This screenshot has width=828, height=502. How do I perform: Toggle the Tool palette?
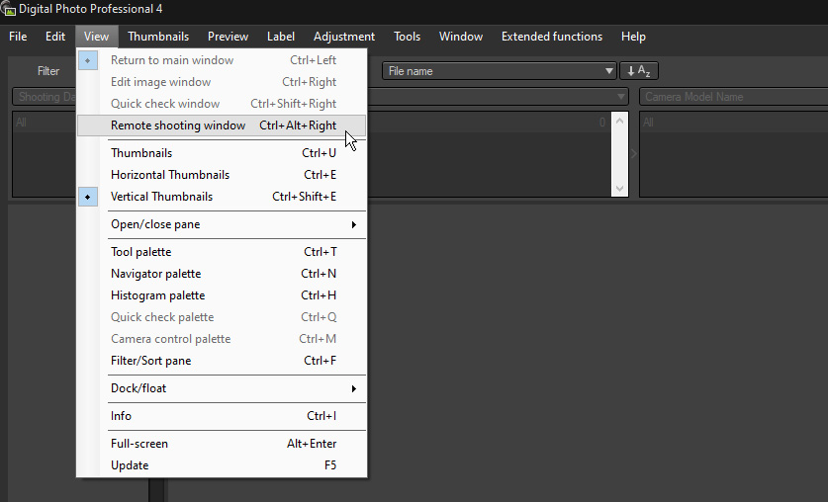pyautogui.click(x=222, y=252)
